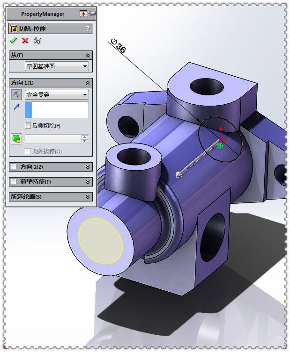The height and width of the screenshot is (352, 290).
Task: Select the highlighted yellow circular end face
Action: coord(101,240)
